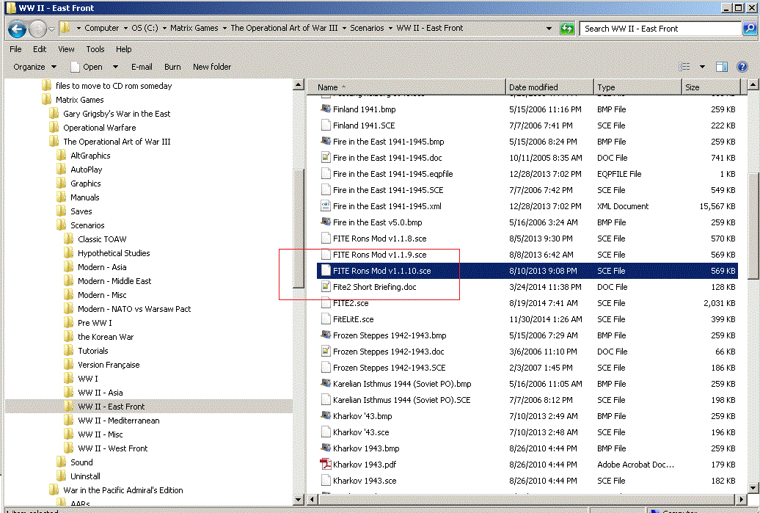The image size is (760, 513).
Task: Click the Sound folder icon in tree
Action: pyautogui.click(x=62, y=462)
